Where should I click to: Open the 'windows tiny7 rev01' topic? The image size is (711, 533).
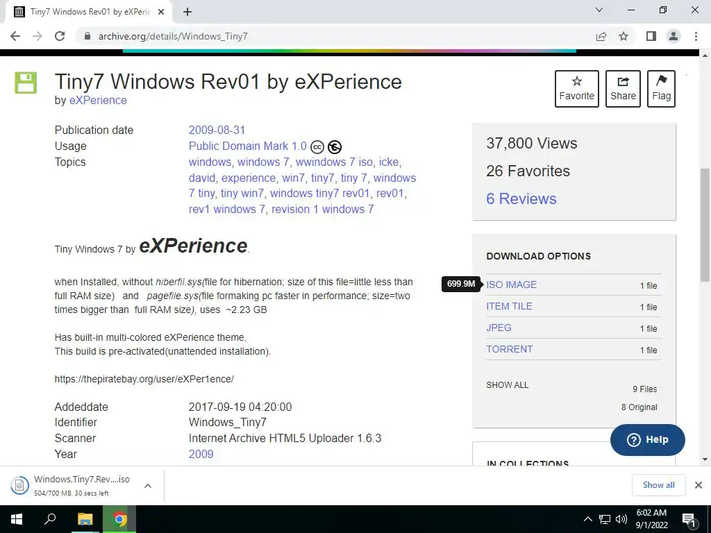(319, 194)
